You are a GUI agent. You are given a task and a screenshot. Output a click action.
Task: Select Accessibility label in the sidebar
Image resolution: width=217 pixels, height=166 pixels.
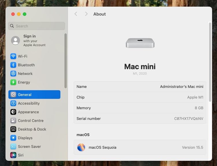click(x=29, y=103)
